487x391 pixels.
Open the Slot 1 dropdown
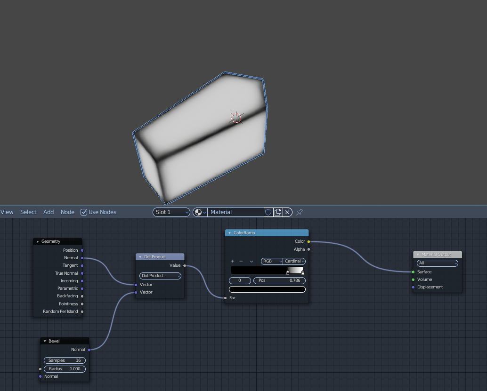click(171, 212)
